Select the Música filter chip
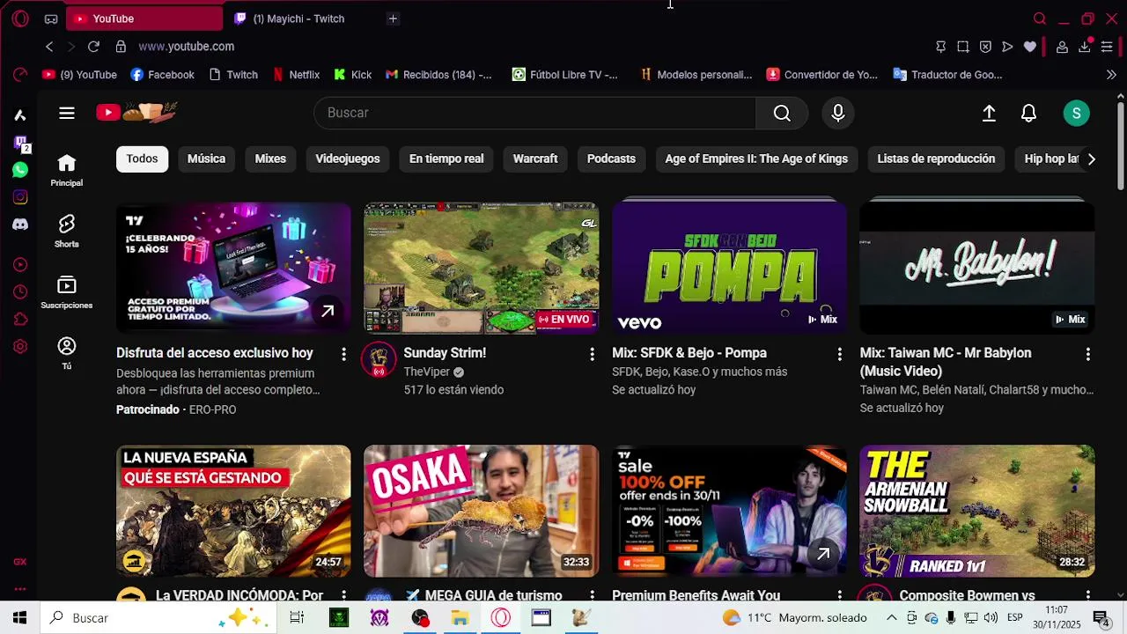The height and width of the screenshot is (634, 1127). pos(206,158)
